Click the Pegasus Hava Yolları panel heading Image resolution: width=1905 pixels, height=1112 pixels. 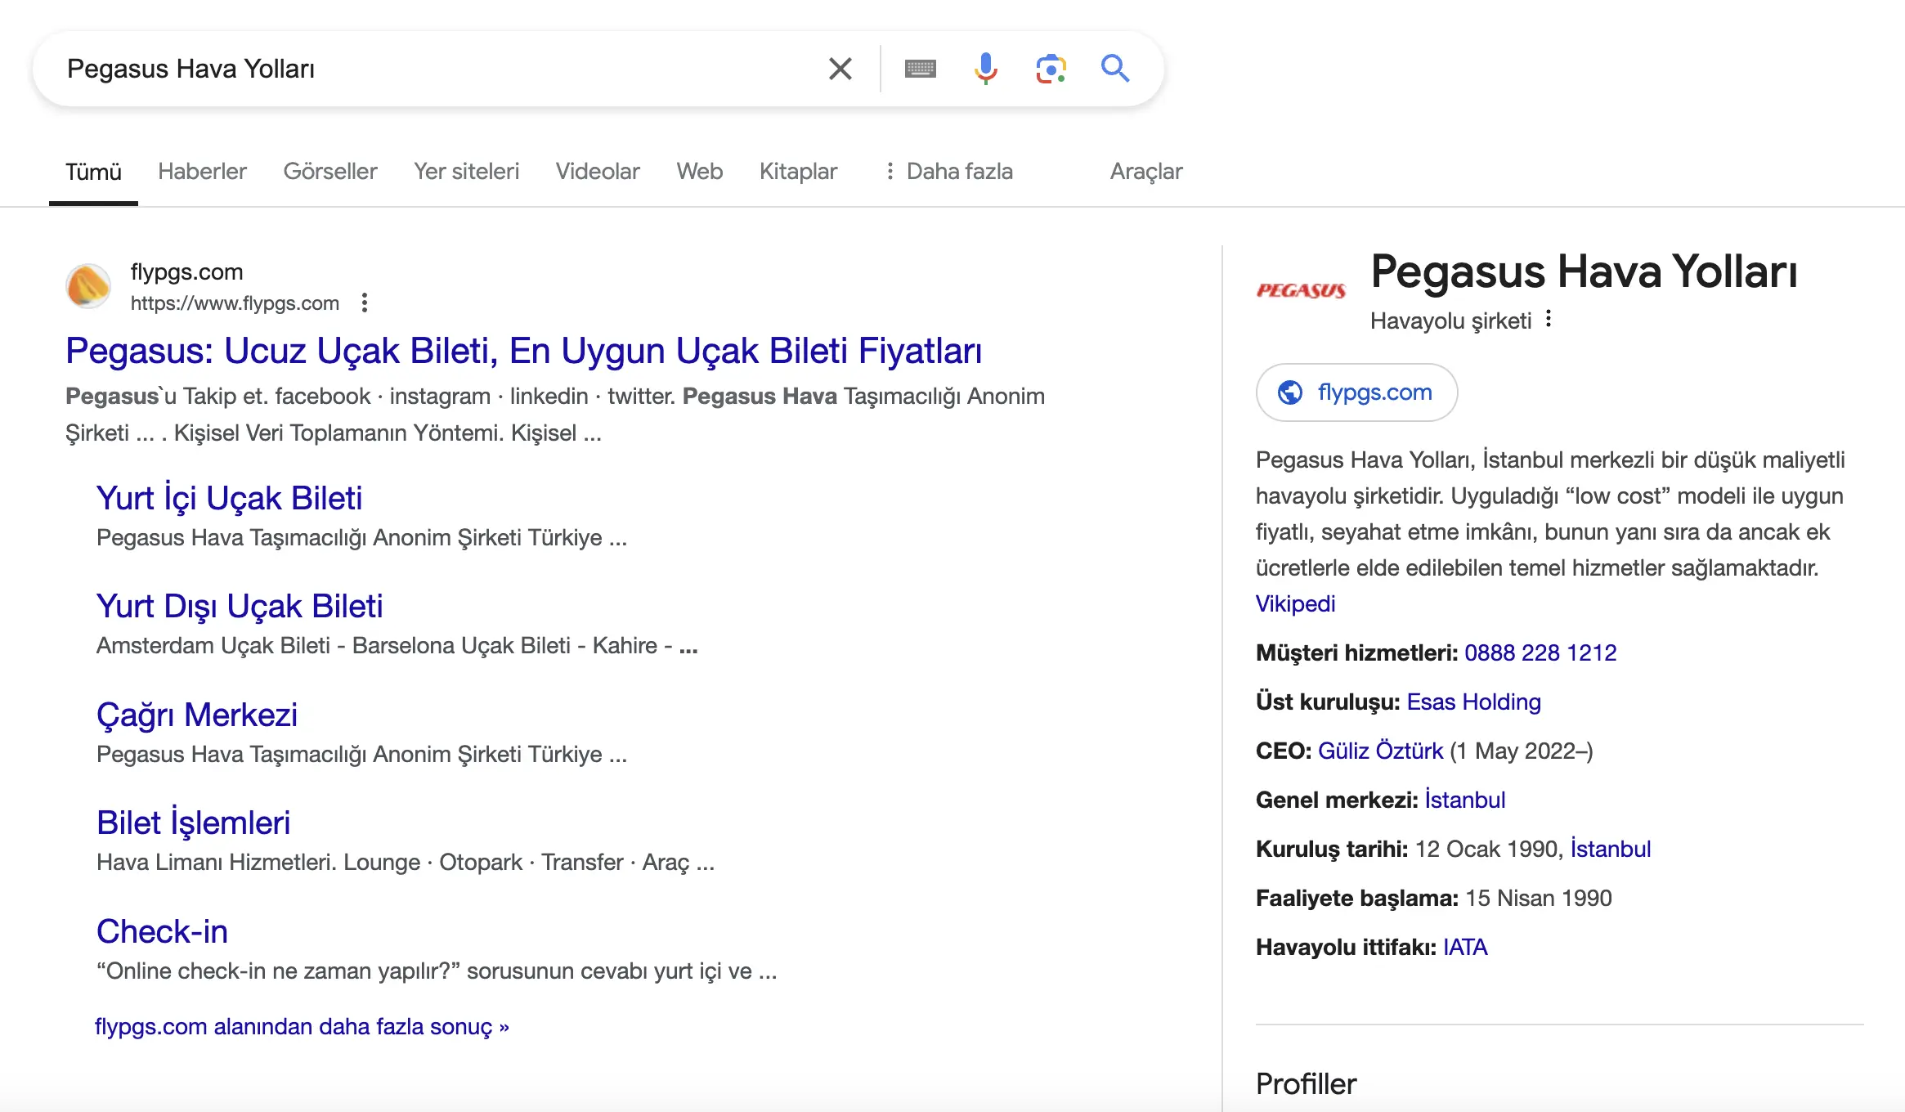click(1584, 271)
